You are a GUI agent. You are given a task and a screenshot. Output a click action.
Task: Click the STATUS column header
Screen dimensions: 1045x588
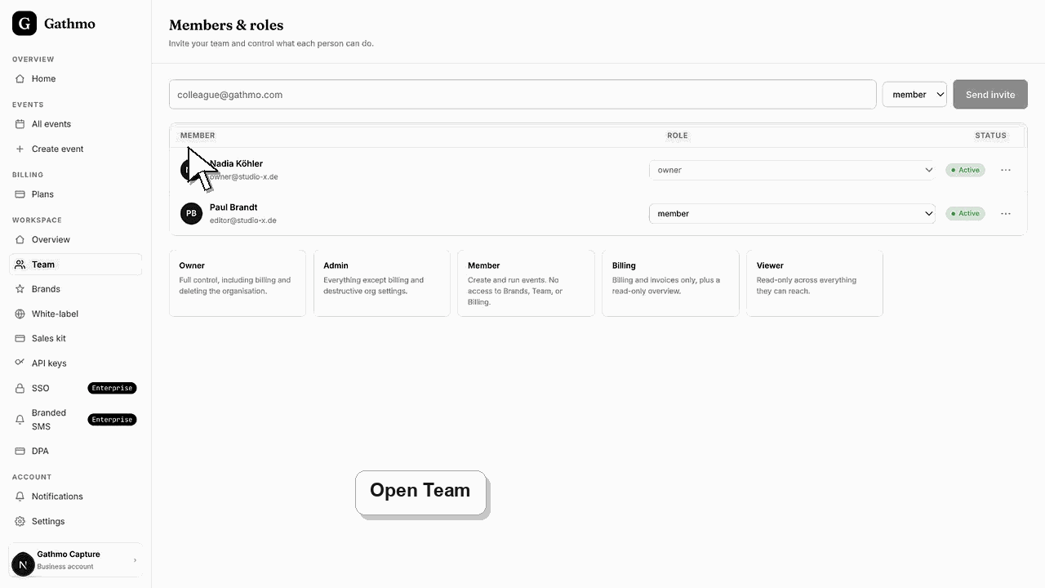[990, 136]
